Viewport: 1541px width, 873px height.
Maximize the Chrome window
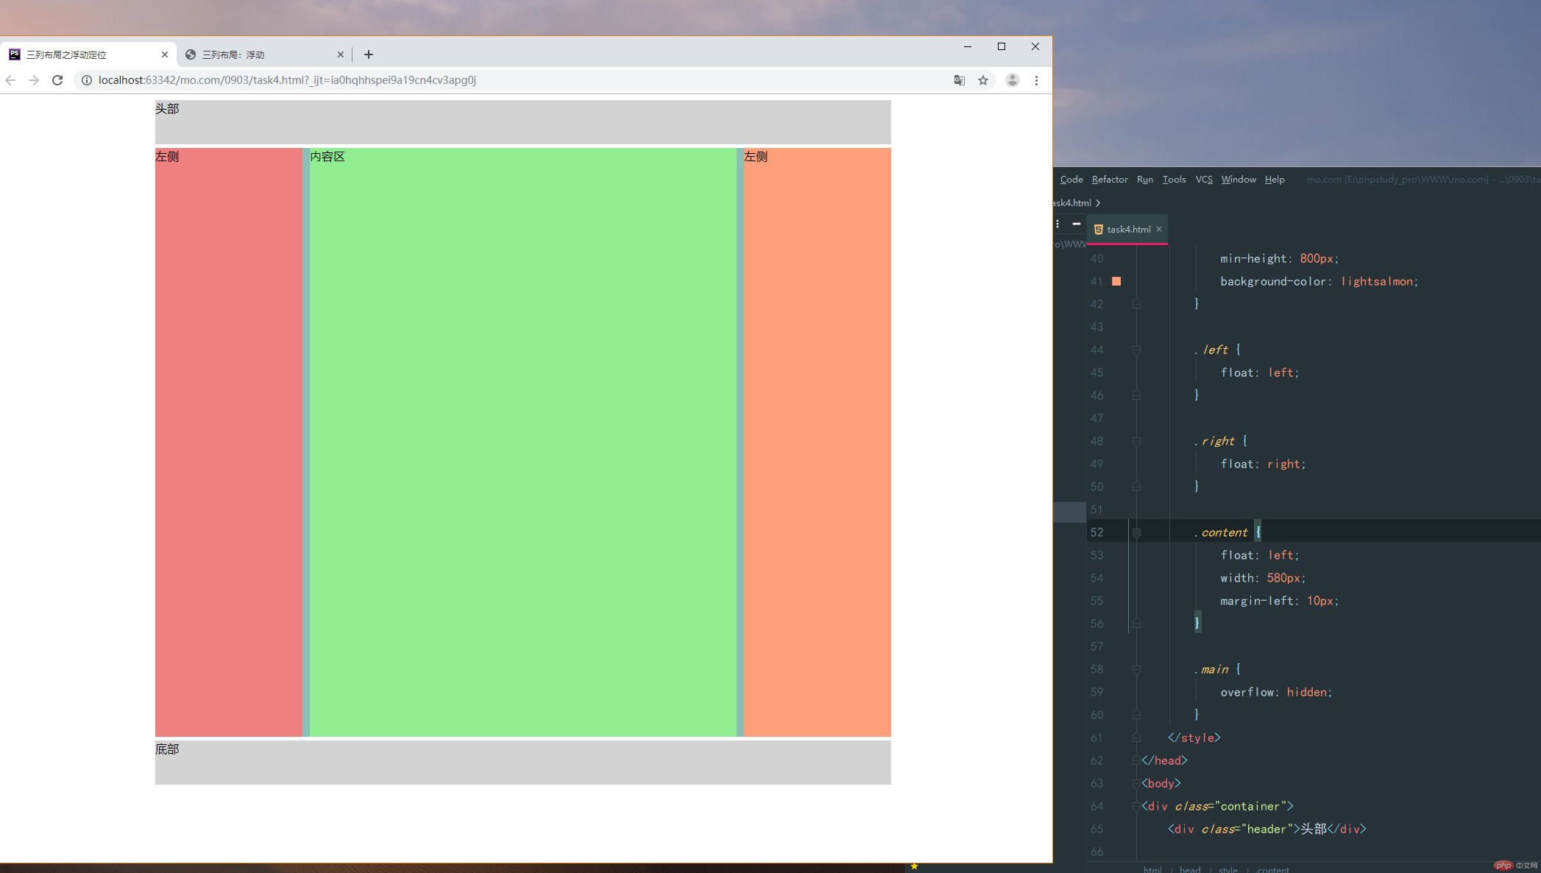pos(1002,46)
